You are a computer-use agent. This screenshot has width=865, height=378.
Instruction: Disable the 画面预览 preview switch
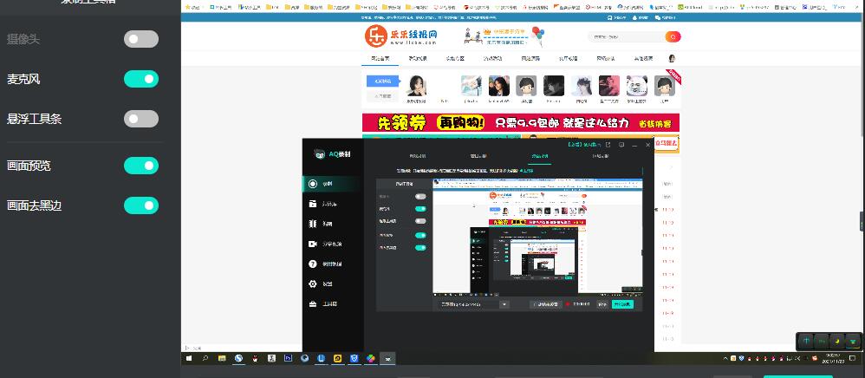[141, 166]
